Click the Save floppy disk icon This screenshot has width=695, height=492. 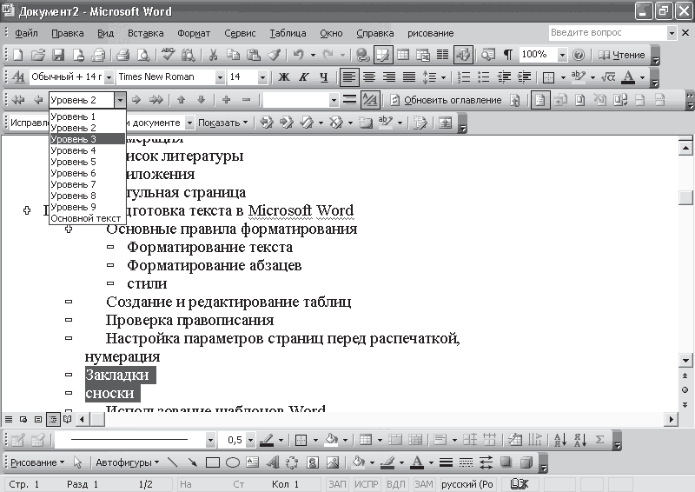pyautogui.click(x=58, y=55)
